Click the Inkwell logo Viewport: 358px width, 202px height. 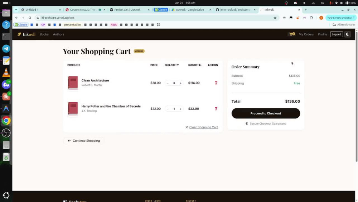[26, 34]
